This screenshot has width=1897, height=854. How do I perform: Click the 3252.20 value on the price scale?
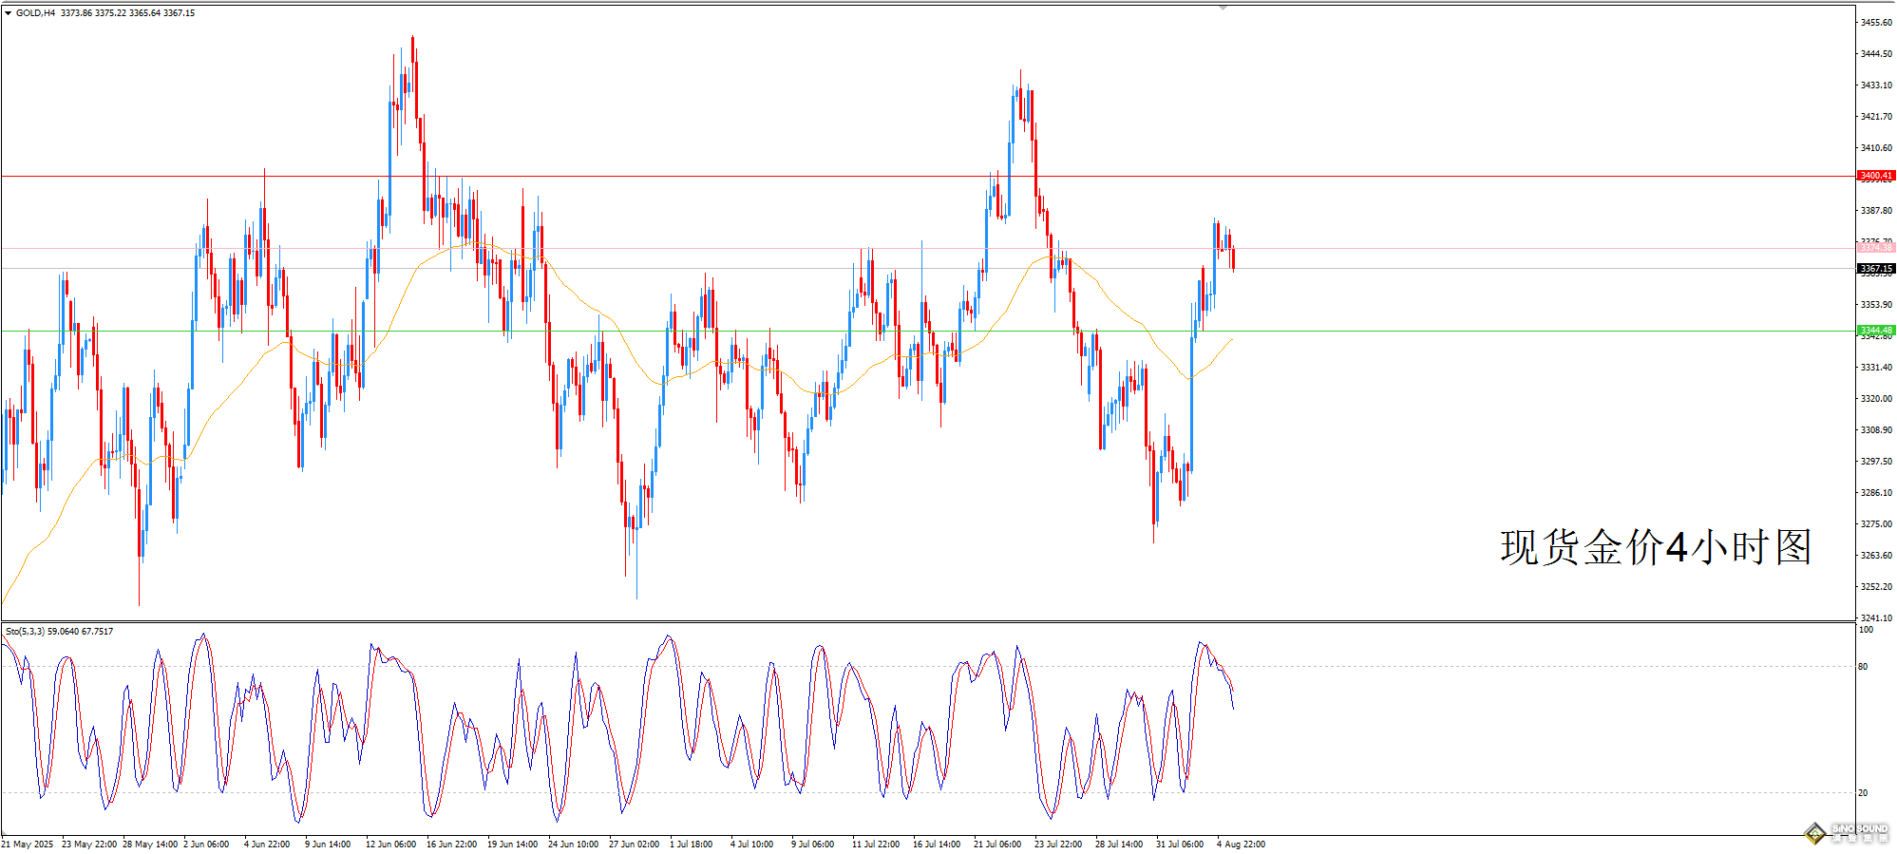pos(1875,587)
